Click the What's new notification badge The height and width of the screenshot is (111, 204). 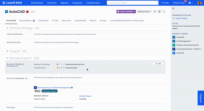tap(185, 1)
